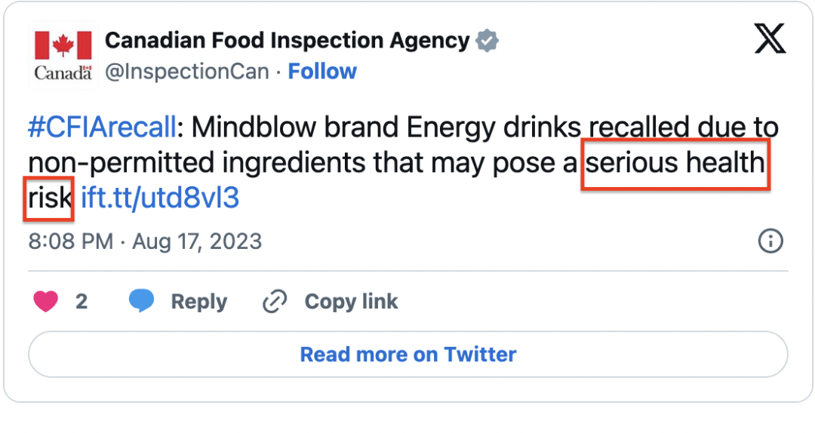Click the @InspectionCan handle

tap(186, 72)
